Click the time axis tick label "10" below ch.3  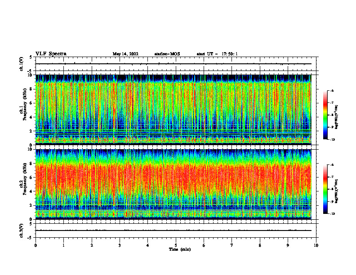click(316, 245)
